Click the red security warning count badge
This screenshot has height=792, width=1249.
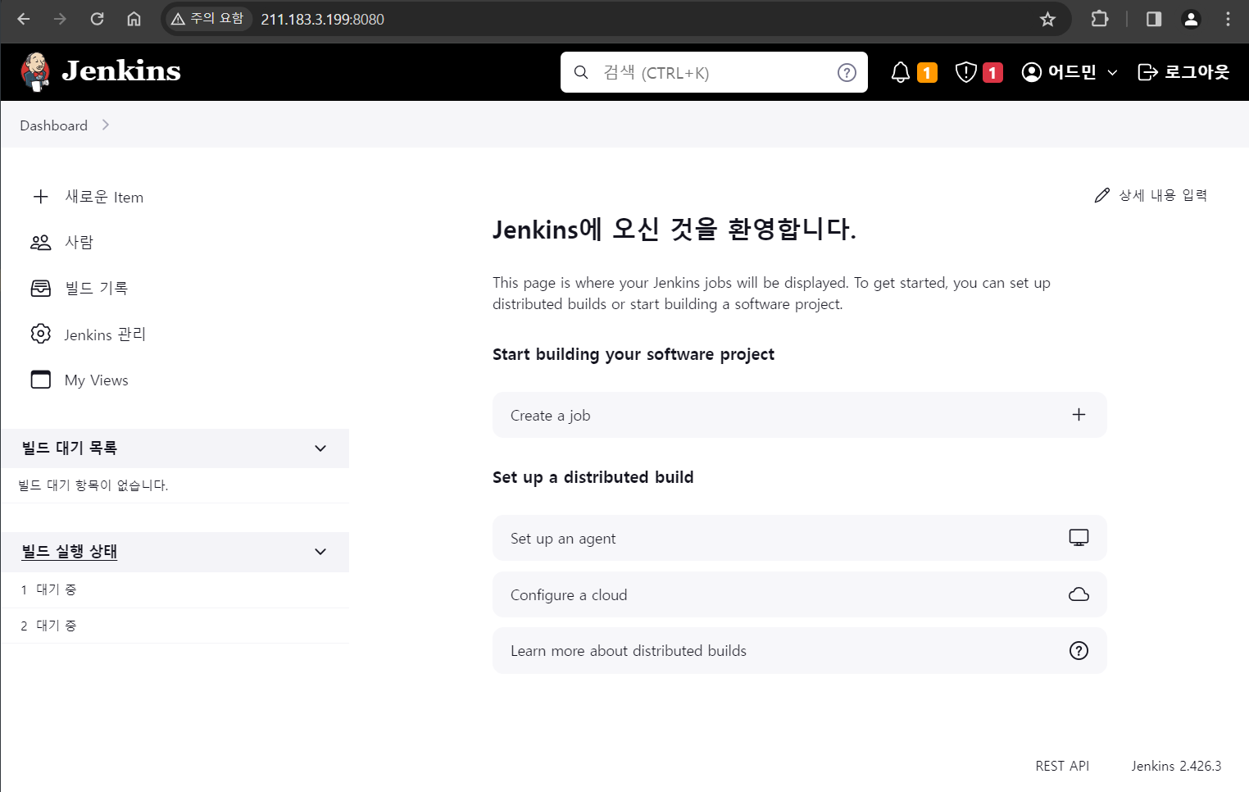992,73
